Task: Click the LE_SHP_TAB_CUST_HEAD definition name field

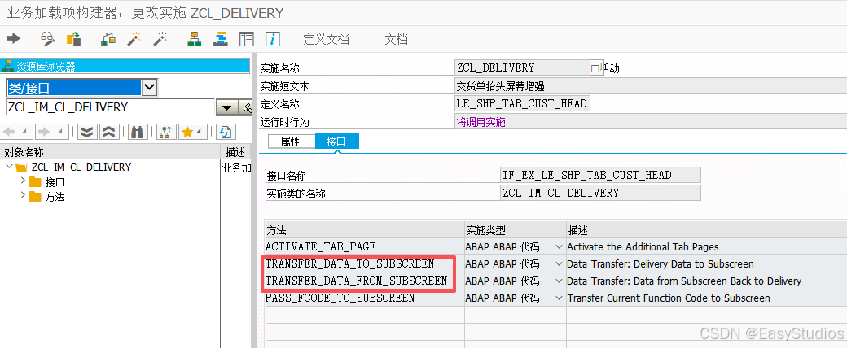Action: coord(522,103)
